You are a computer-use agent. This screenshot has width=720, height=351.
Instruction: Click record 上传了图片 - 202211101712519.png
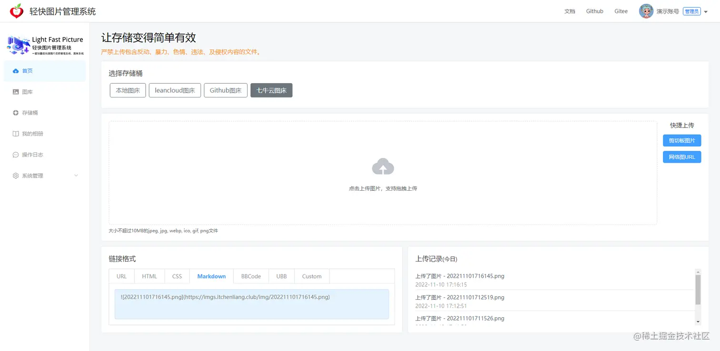click(x=460, y=297)
